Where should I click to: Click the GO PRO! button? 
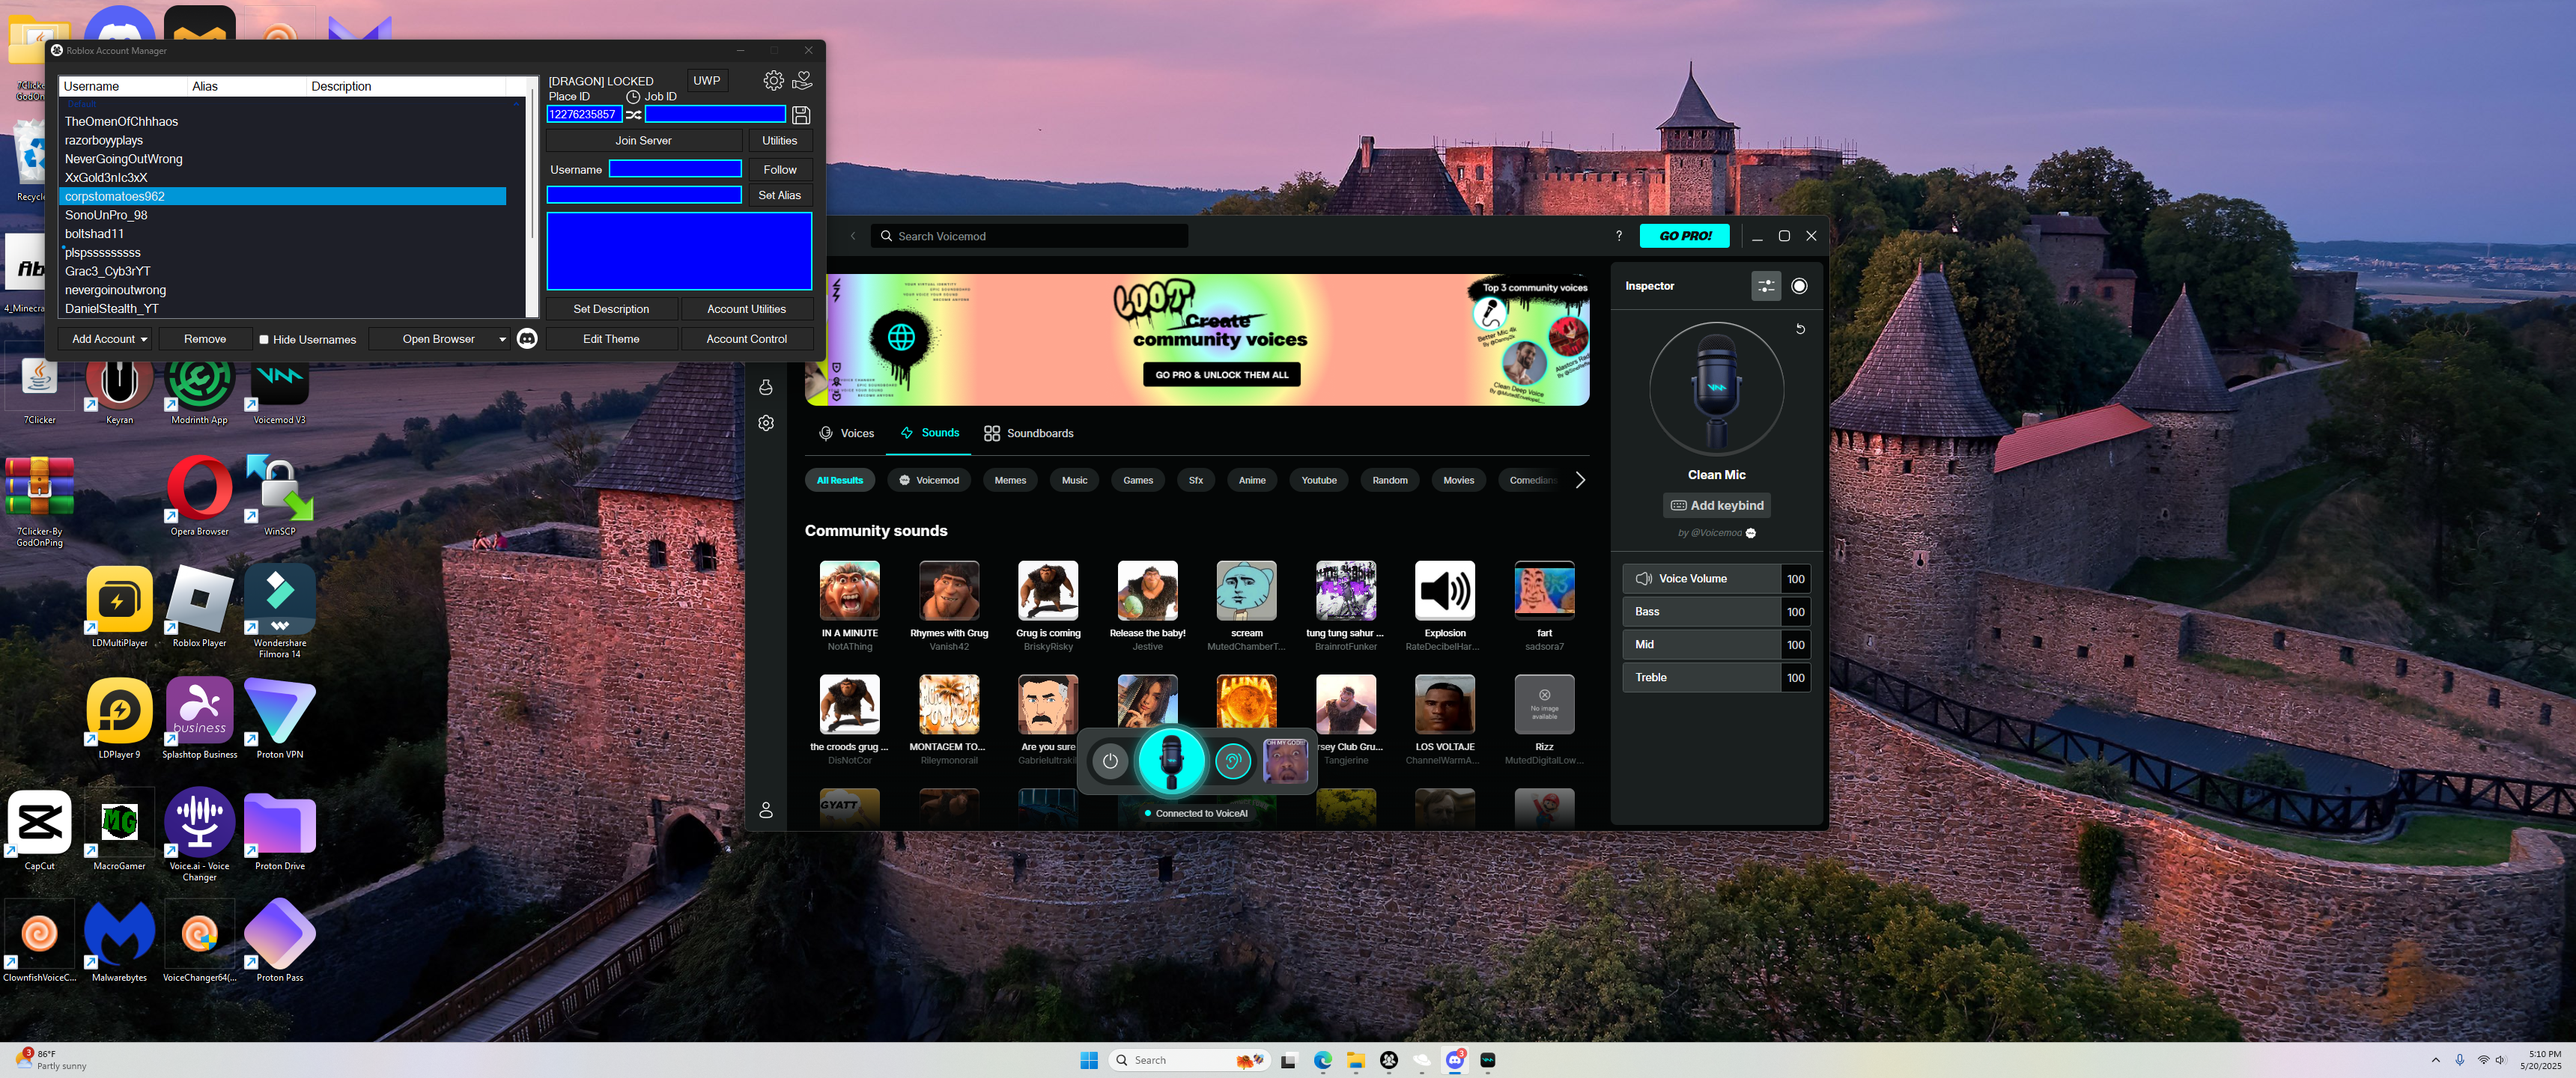coord(1684,236)
